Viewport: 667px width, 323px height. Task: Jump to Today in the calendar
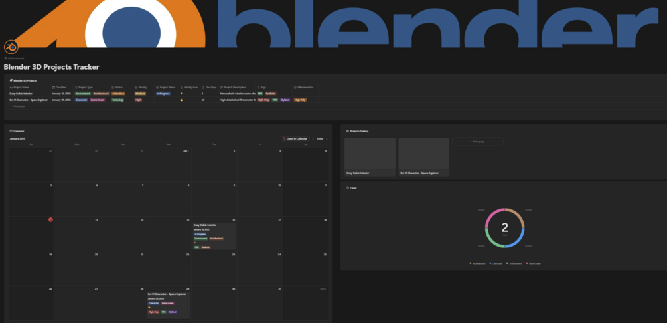[x=319, y=138]
